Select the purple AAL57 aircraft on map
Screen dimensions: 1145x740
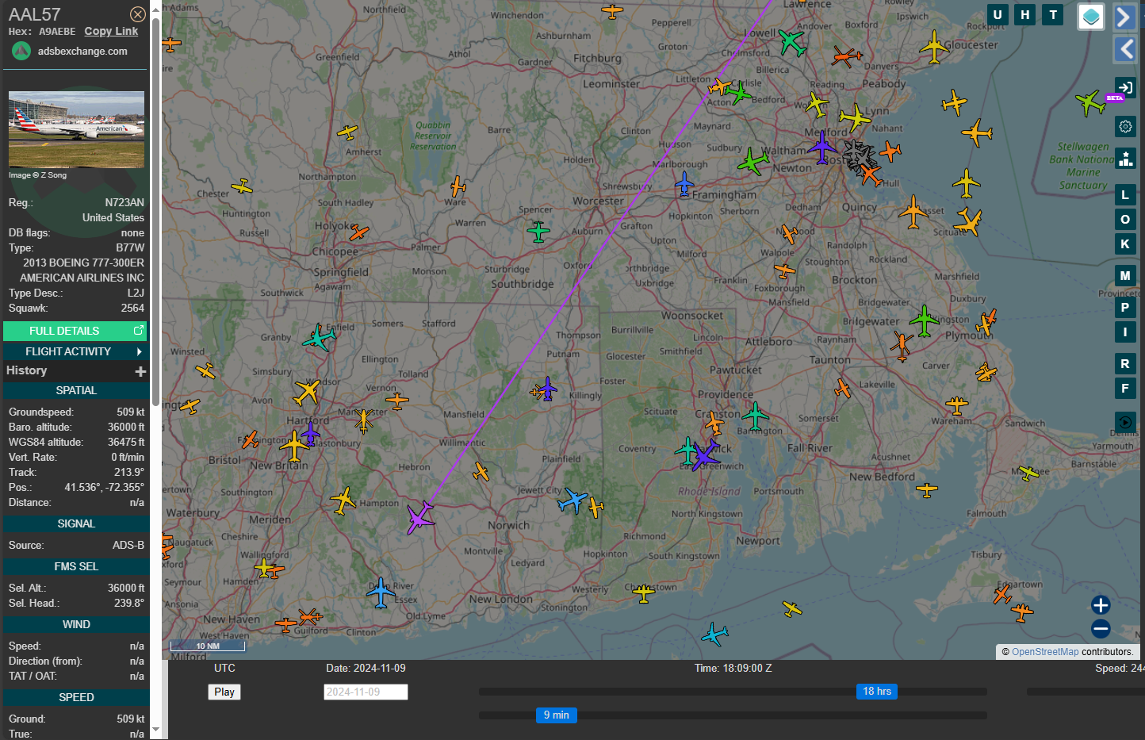coord(419,518)
